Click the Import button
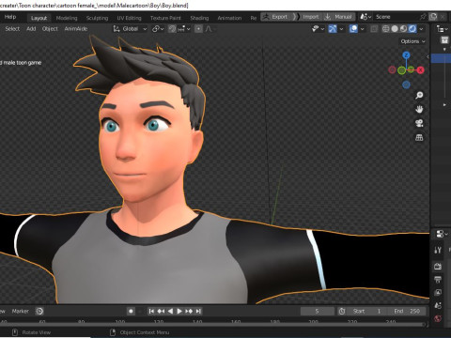 (309, 17)
